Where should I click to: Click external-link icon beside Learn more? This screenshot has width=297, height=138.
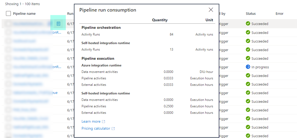104,122
